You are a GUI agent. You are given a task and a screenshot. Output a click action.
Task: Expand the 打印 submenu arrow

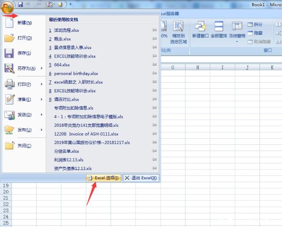click(x=42, y=84)
